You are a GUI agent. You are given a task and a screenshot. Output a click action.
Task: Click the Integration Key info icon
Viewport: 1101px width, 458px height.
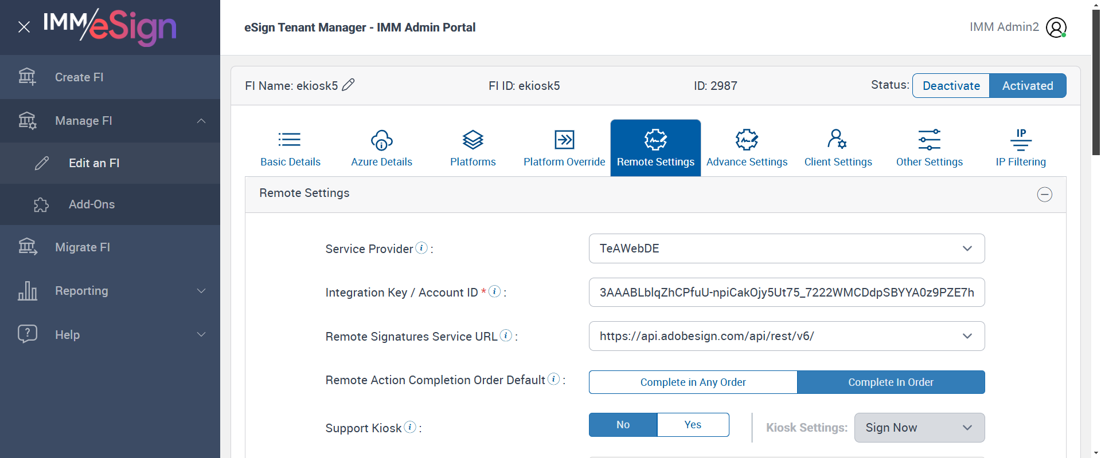[x=494, y=291]
